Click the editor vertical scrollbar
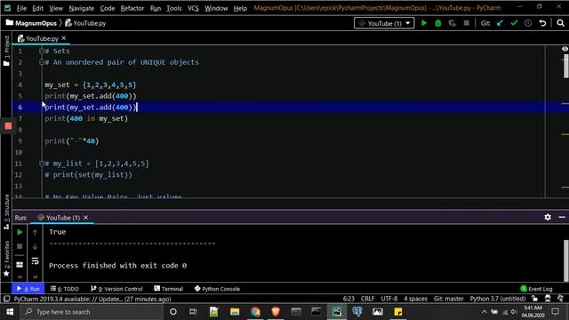The image size is (569, 320). pos(565,65)
